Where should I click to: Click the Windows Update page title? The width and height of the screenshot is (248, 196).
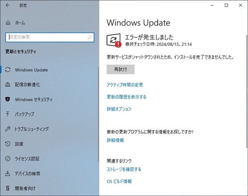click(138, 23)
